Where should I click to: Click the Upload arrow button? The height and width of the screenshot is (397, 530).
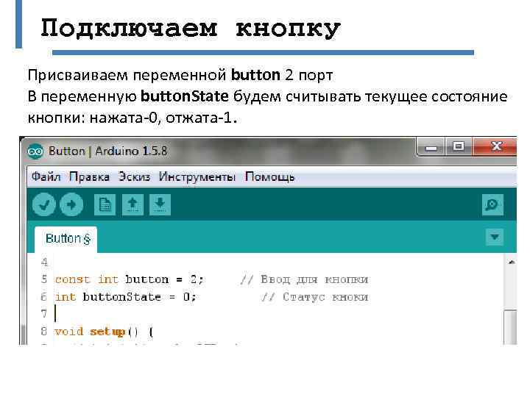coord(71,204)
